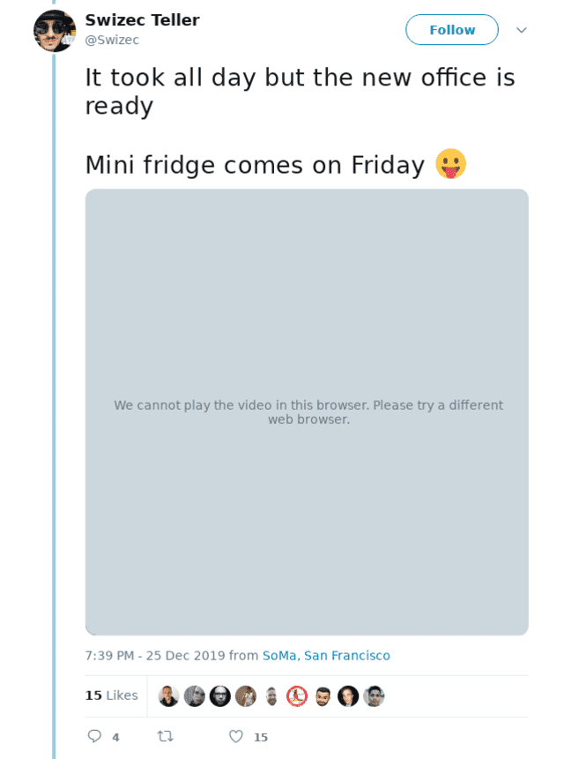
Task: Click the last liker avatar in the Likes row
Action: pyautogui.click(x=374, y=696)
